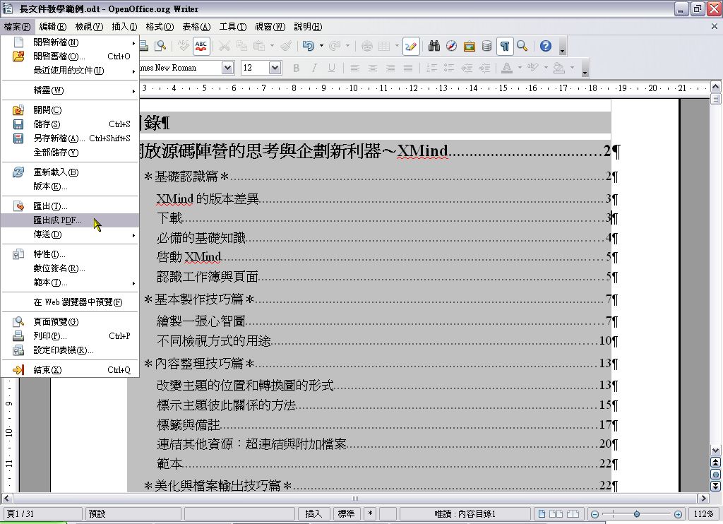Image resolution: width=723 pixels, height=524 pixels.
Task: Click the Font Color A icon
Action: click(x=507, y=69)
